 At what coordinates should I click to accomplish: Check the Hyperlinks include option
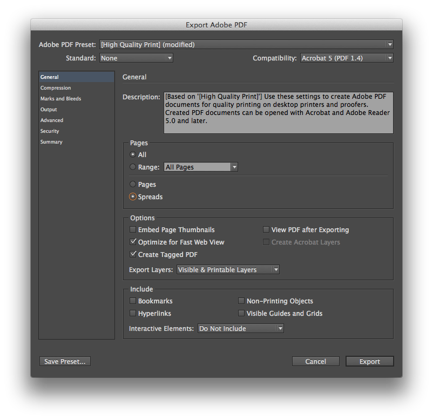[133, 313]
